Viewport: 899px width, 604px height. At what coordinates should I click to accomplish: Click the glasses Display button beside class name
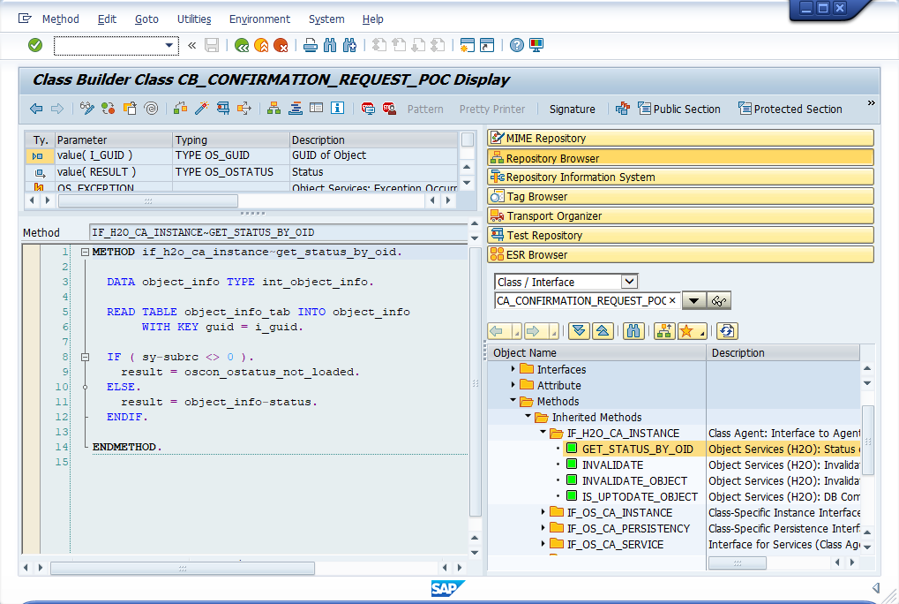(719, 300)
